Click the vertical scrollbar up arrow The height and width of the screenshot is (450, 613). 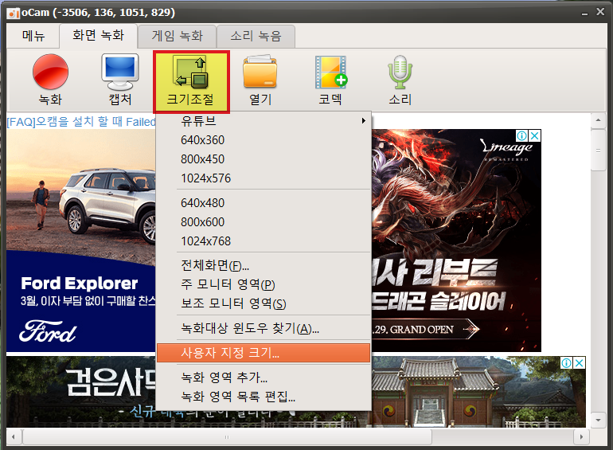point(598,120)
